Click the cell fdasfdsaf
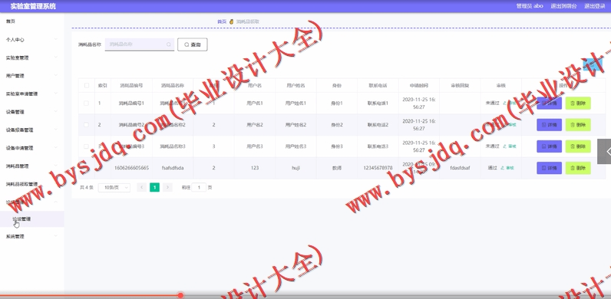 coord(460,168)
